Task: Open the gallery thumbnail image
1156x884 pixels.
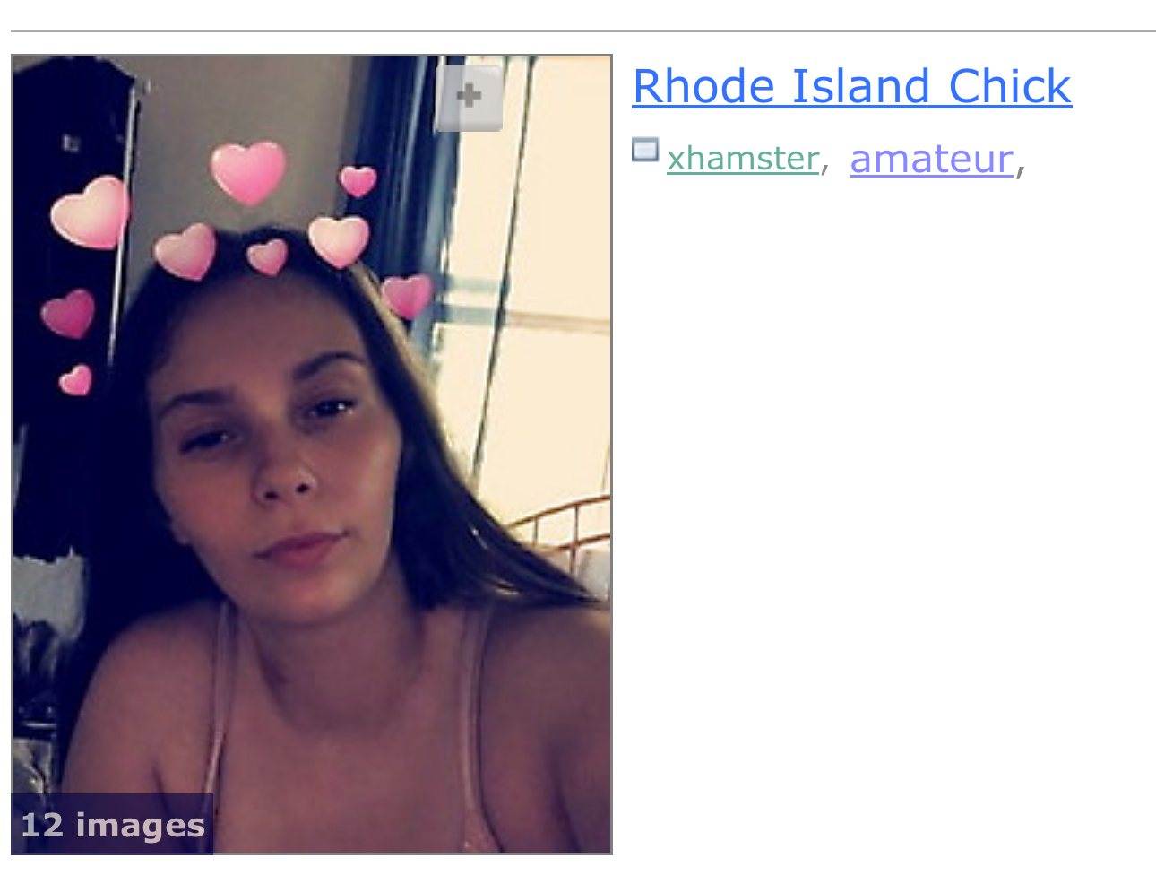Action: (x=312, y=455)
